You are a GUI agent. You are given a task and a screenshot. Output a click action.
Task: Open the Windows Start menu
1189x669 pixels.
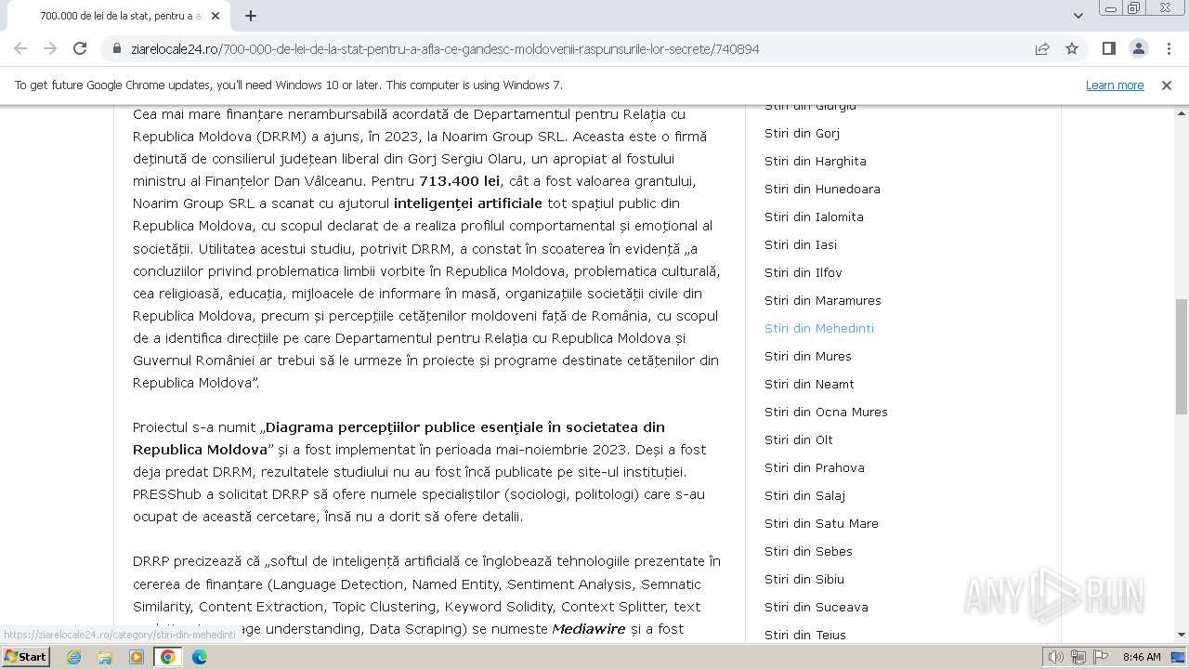pyautogui.click(x=25, y=656)
